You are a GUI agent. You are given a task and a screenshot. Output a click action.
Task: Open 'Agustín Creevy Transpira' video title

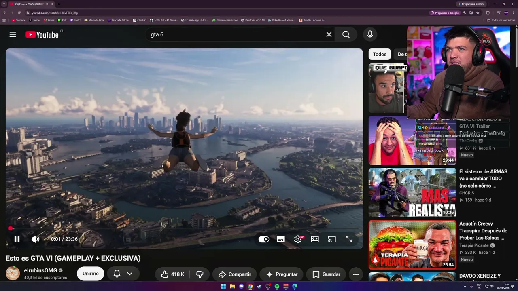[x=483, y=230]
